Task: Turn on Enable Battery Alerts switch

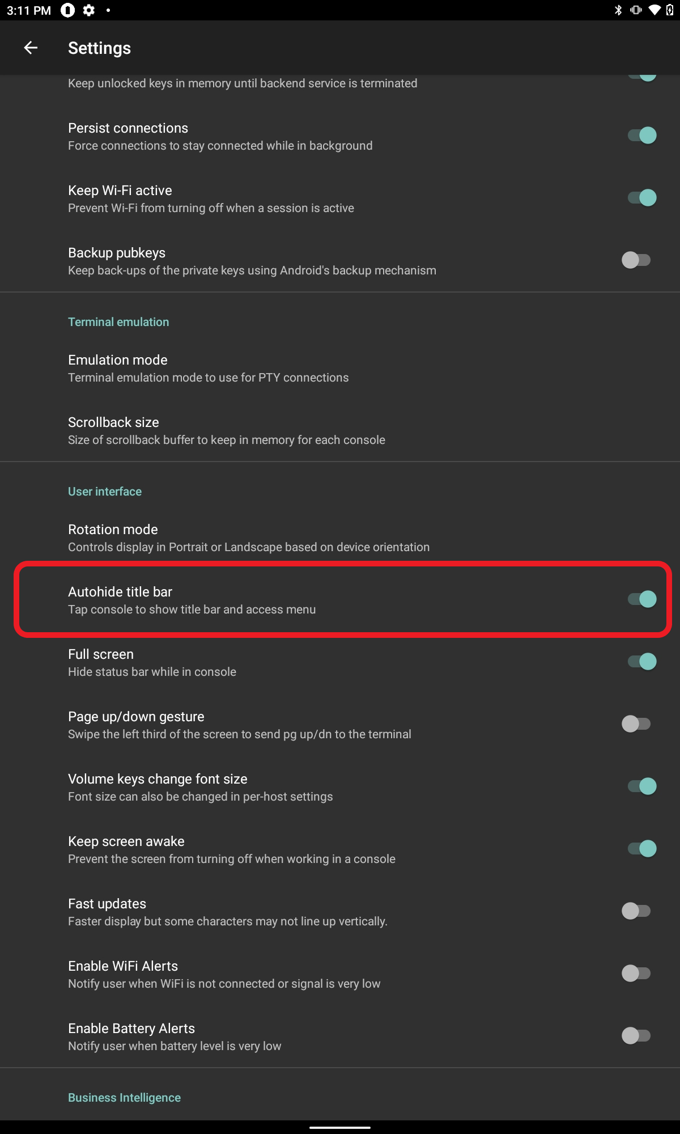Action: pyautogui.click(x=636, y=1036)
